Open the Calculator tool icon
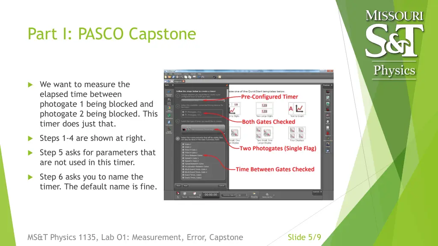This screenshot has width=438, height=246. click(x=169, y=123)
